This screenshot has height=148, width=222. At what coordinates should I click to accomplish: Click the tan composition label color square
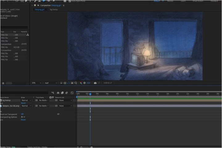click(35, 5)
